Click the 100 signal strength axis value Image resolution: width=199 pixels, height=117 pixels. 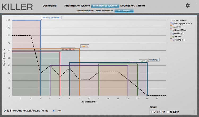[x=8, y=20]
